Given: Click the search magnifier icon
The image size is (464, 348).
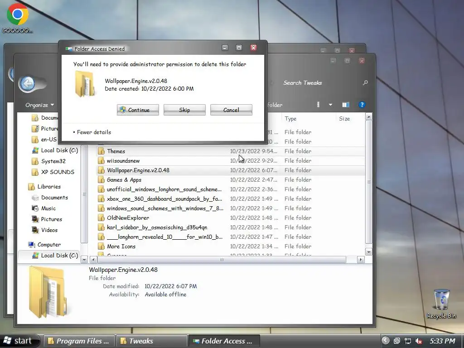Looking at the screenshot, I should (366, 83).
